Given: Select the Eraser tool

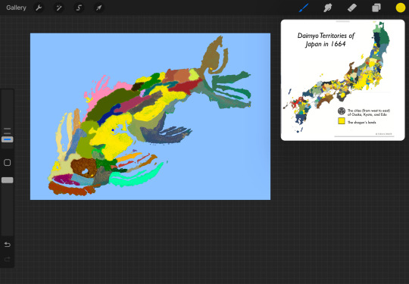Looking at the screenshot, I should 352,8.
